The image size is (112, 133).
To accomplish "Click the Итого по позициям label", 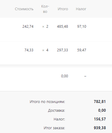I will pyautogui.click(x=47, y=102).
